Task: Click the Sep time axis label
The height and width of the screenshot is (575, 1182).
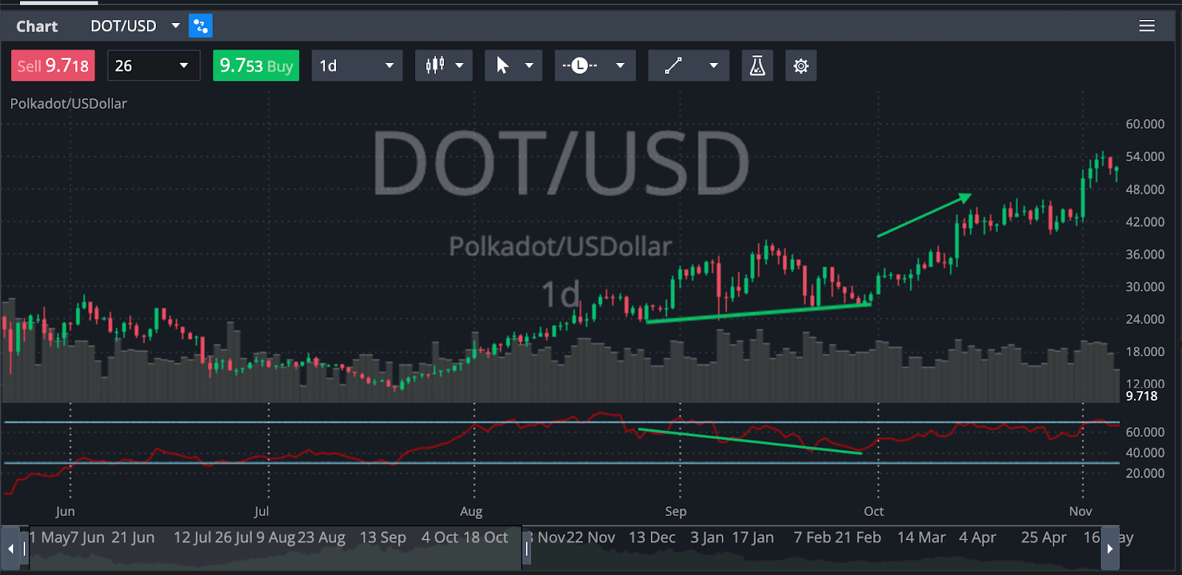Action: [x=676, y=511]
